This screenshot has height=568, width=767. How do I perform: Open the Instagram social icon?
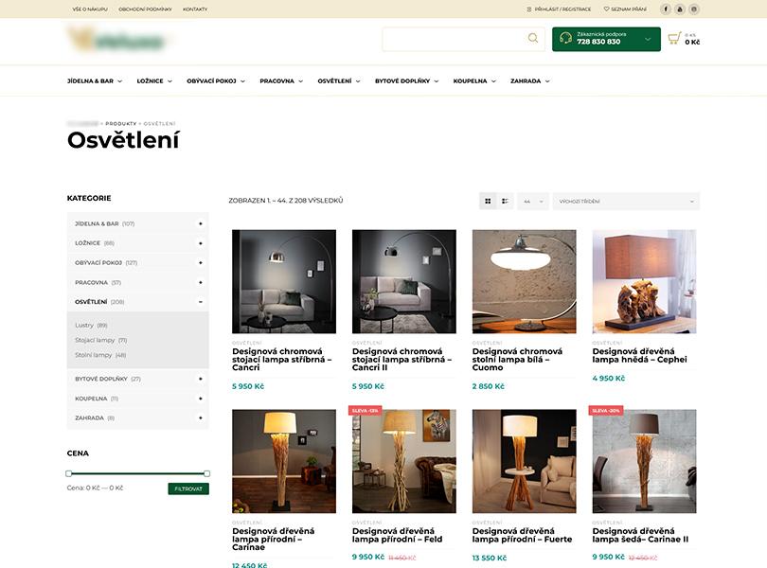tap(694, 9)
